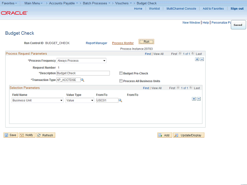Click BUDGET_CHECK run control ID text
The height and width of the screenshot is (185, 247).
[58, 43]
